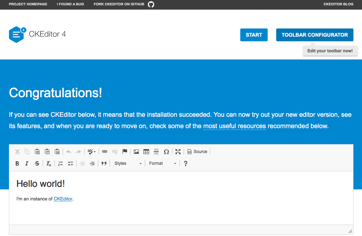Insert a link with the Link icon

click(105, 152)
